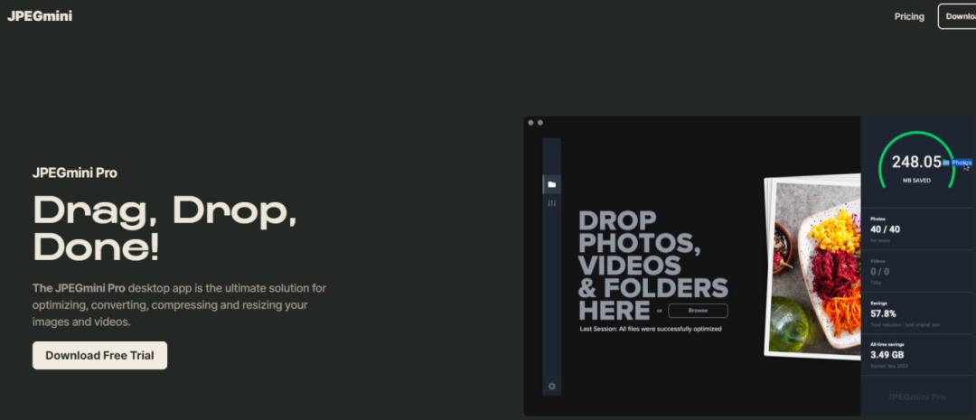Open the gear preferences icon at sidebar bottom
This screenshot has height=420, width=976.
tap(551, 386)
